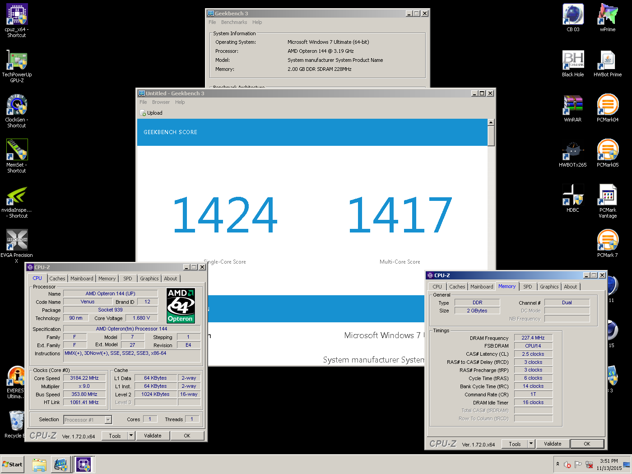Click OK in left CPU-Z window
The height and width of the screenshot is (474, 632).
(x=187, y=436)
